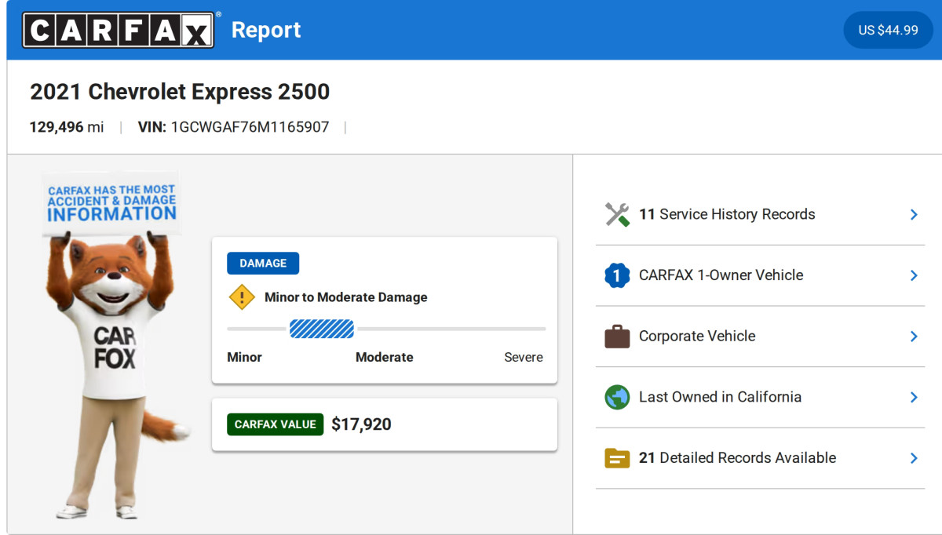Click the Report heading text
Screen dimensions: 942x535
coord(266,30)
